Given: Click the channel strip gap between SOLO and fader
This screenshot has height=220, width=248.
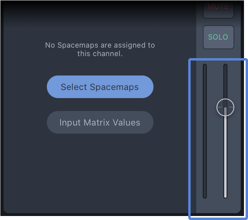Looking at the screenshot, I should [219, 54].
